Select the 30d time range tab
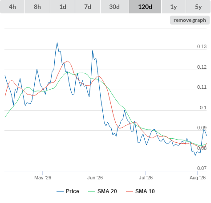Viewport: 211px width, 203px height. 114,7
